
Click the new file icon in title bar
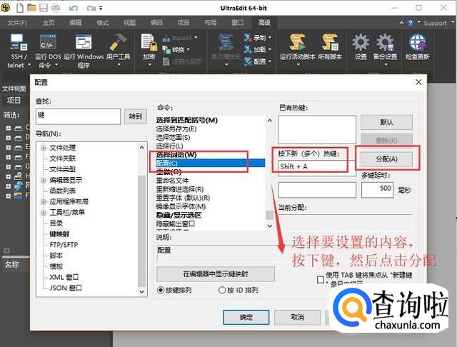20,8
